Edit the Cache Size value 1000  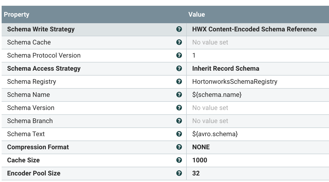coord(200,160)
